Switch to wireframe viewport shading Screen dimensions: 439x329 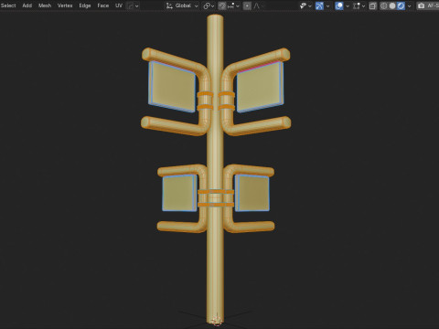coord(384,5)
